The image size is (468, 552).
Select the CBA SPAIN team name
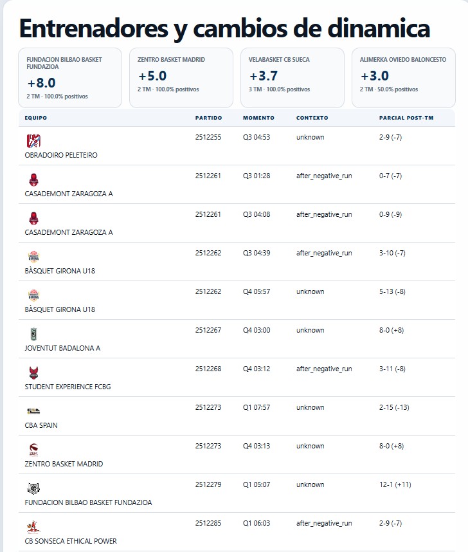pos(40,425)
